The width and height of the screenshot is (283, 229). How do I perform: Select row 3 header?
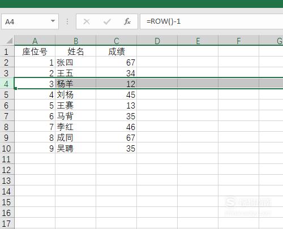7,73
